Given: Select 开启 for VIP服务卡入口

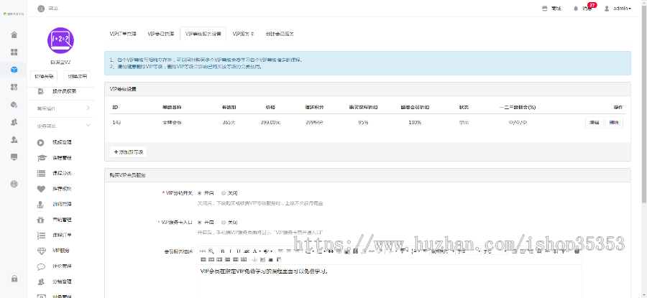Looking at the screenshot, I should click(x=200, y=222).
